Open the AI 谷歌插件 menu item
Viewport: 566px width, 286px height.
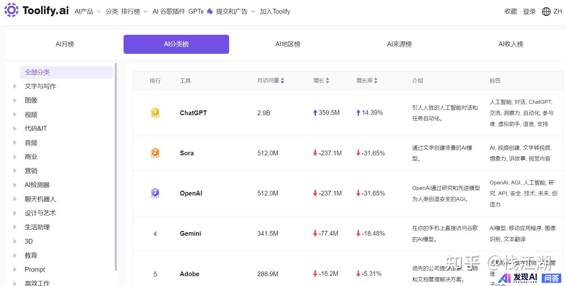[169, 11]
